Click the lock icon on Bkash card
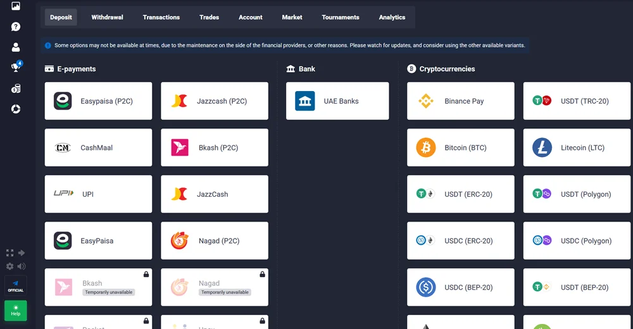The image size is (633, 329). 146,274
